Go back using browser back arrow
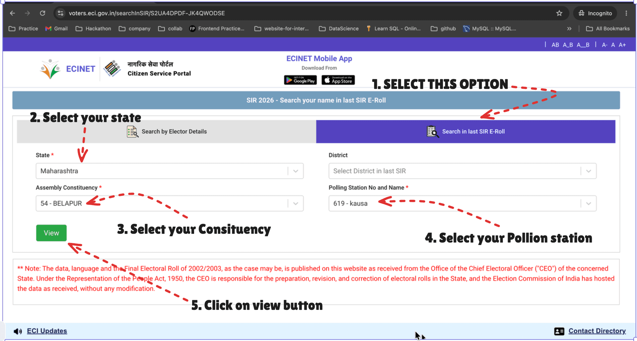The image size is (637, 341). 13,13
